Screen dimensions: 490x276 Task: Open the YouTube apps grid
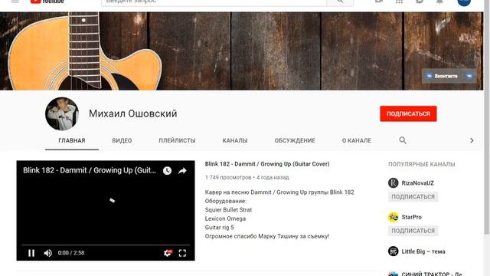click(x=399, y=2)
